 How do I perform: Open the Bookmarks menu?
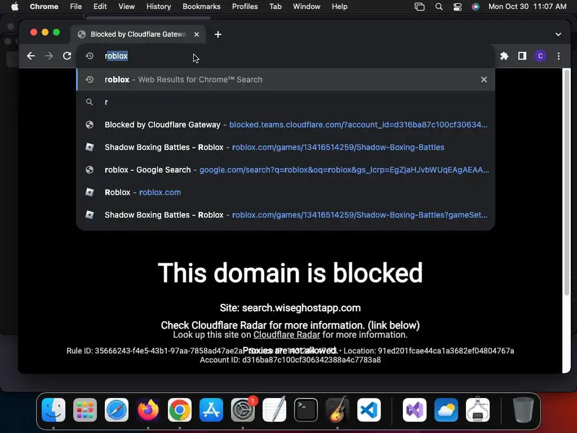201,7
